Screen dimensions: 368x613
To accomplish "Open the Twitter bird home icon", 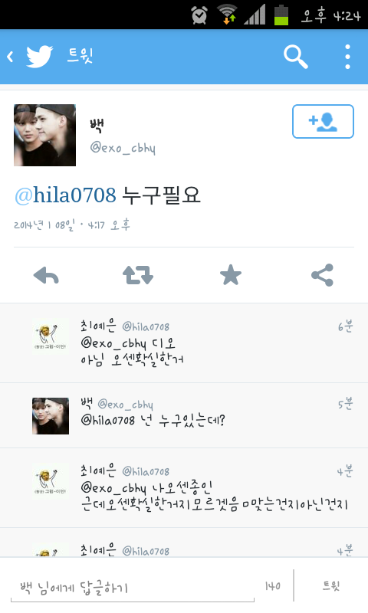I will [x=39, y=57].
